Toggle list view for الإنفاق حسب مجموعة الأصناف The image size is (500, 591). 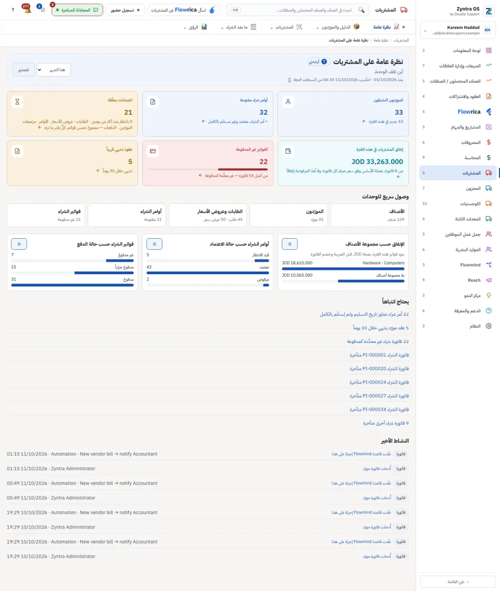click(290, 244)
